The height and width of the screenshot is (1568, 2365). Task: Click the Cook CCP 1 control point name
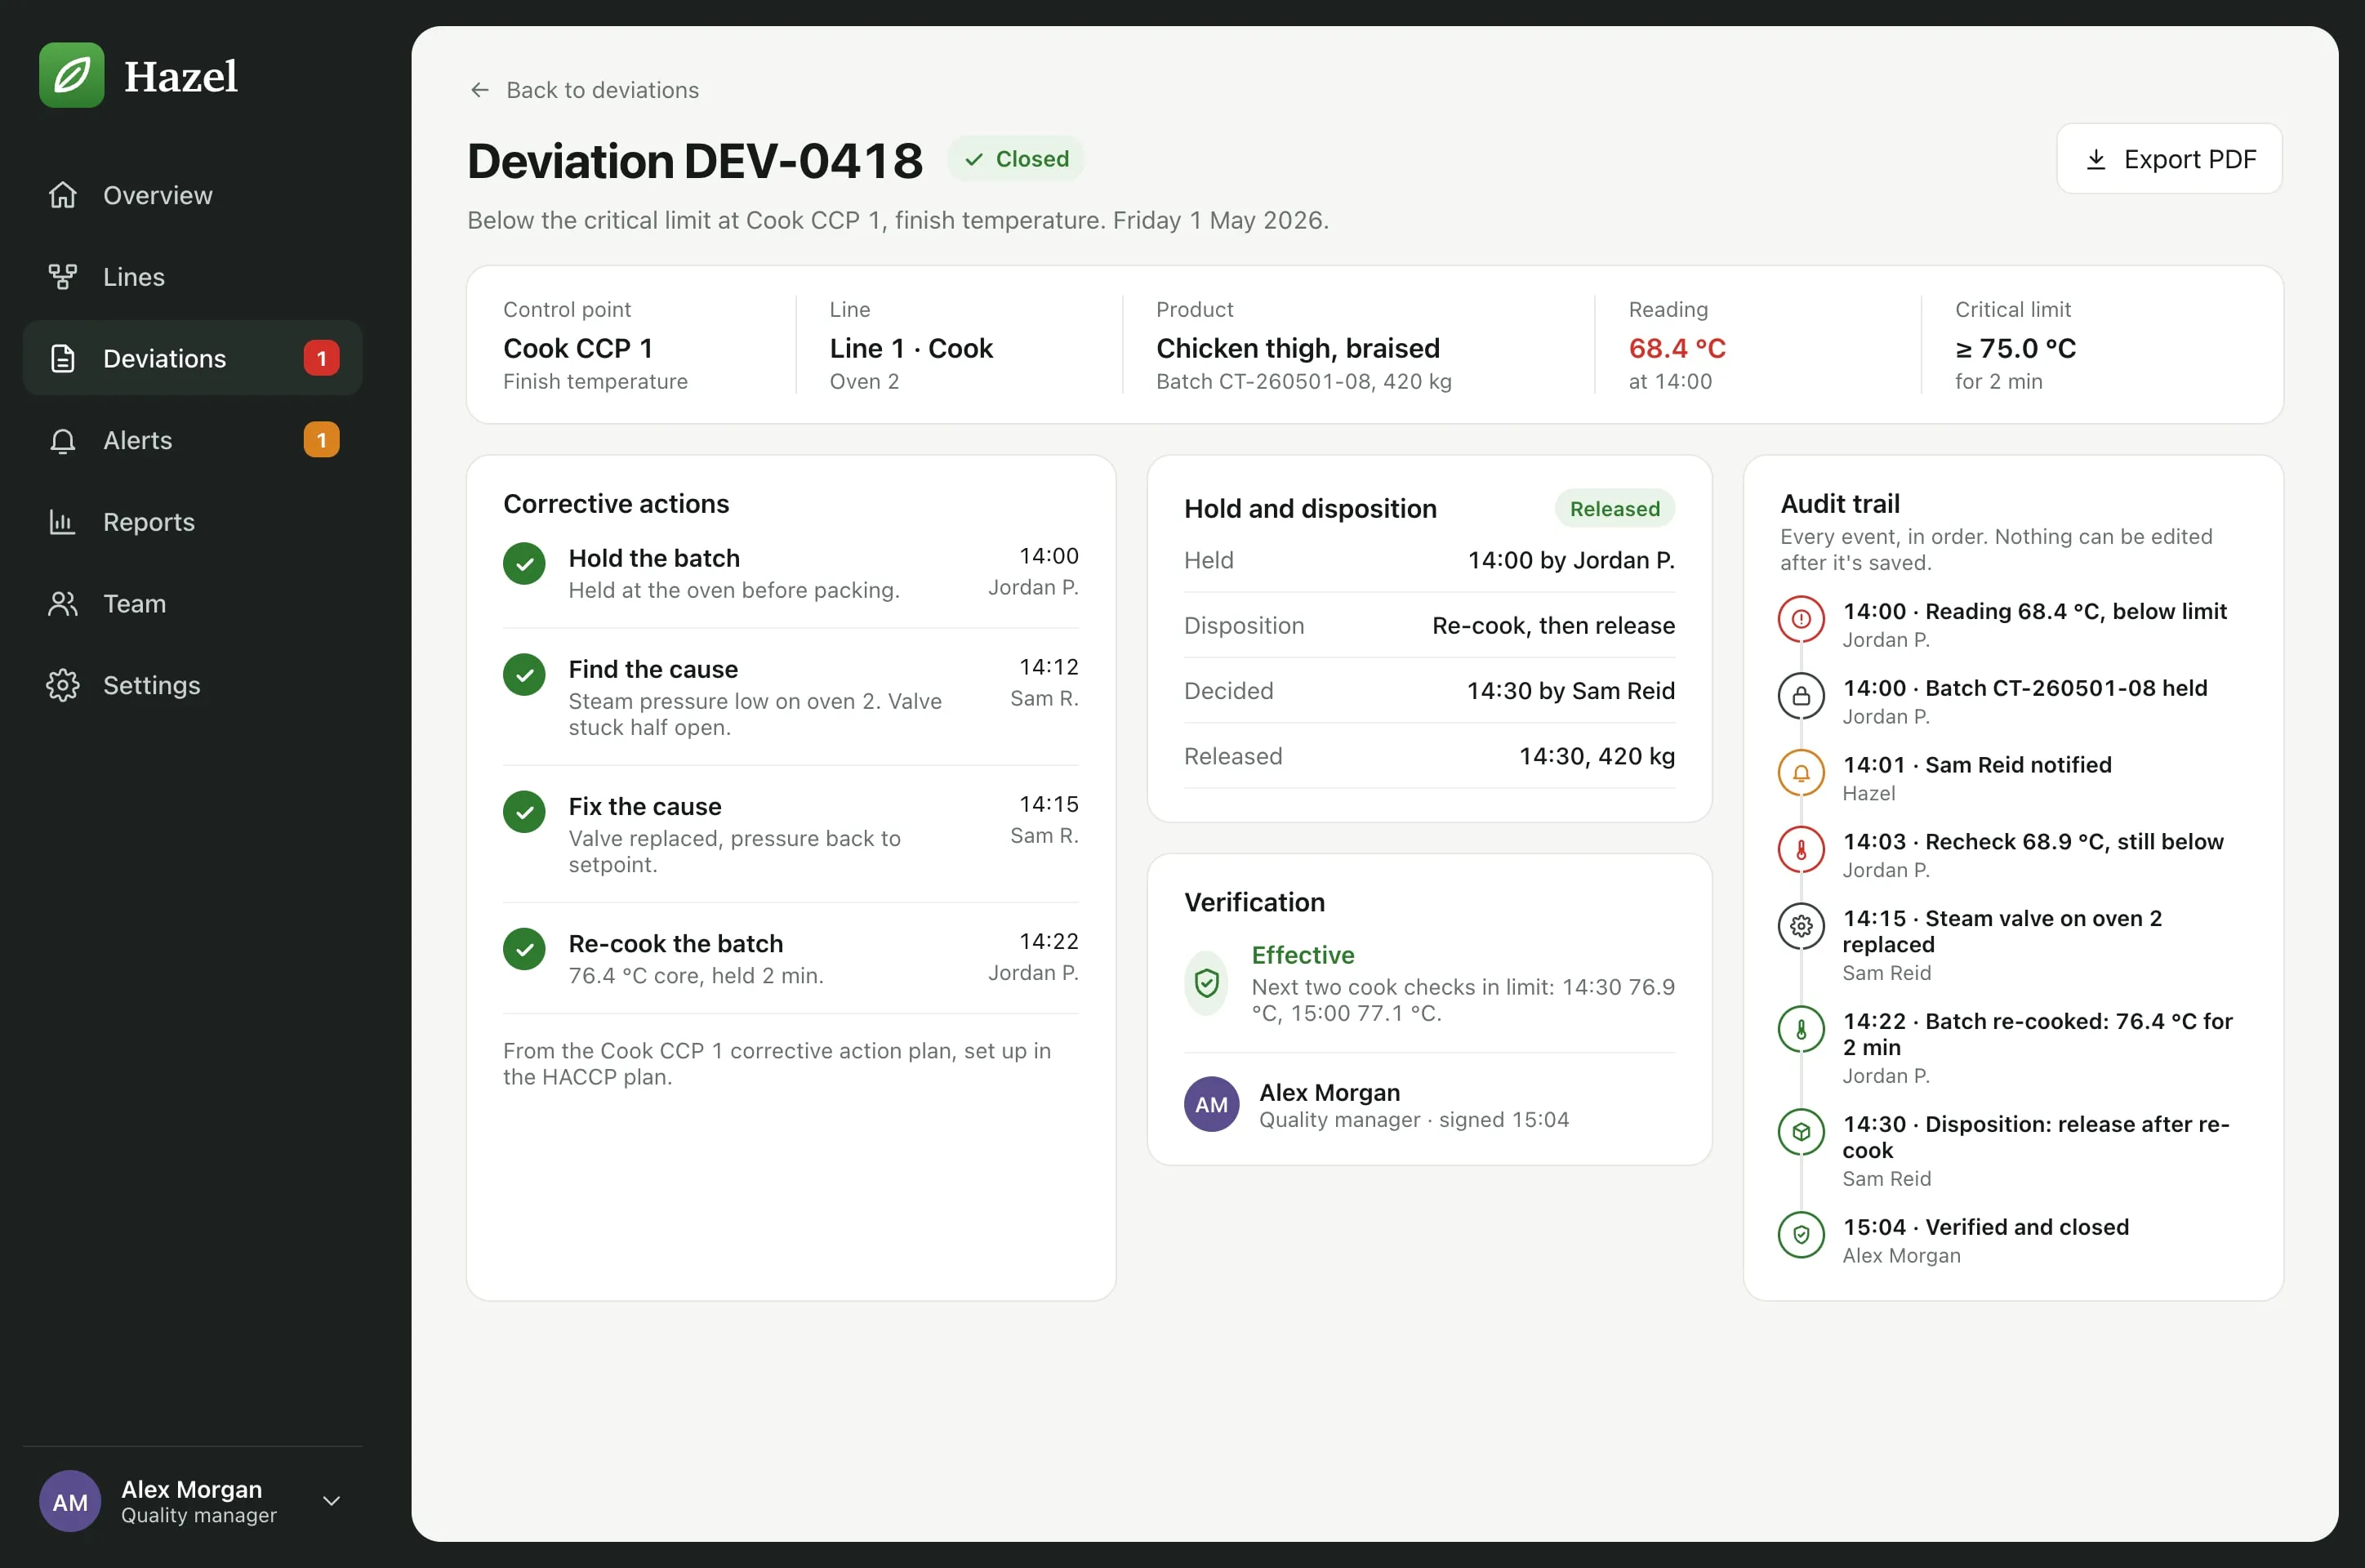coord(578,348)
